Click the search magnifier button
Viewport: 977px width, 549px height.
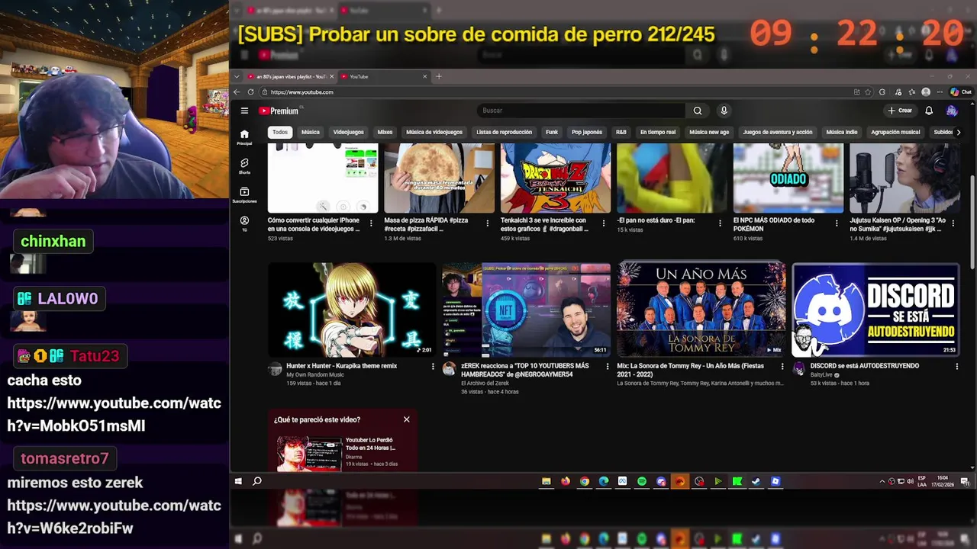[x=698, y=111]
